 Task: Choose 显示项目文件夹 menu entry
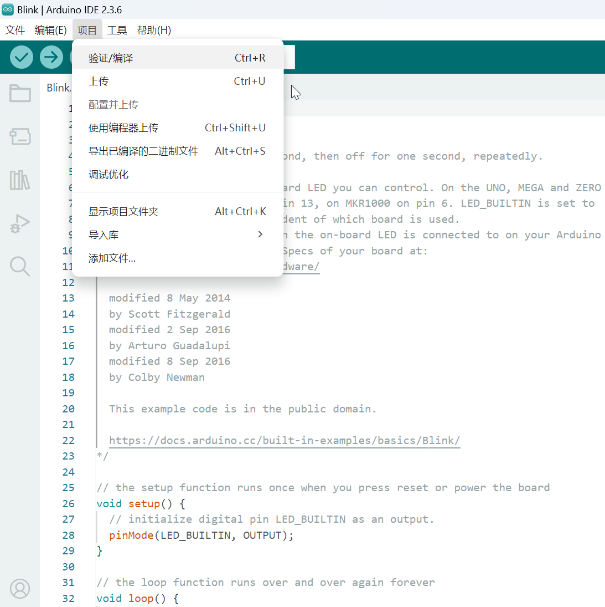point(123,212)
